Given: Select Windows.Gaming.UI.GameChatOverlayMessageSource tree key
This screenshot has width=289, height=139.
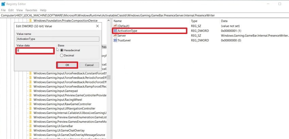Looking at the screenshot, I should [69, 135].
